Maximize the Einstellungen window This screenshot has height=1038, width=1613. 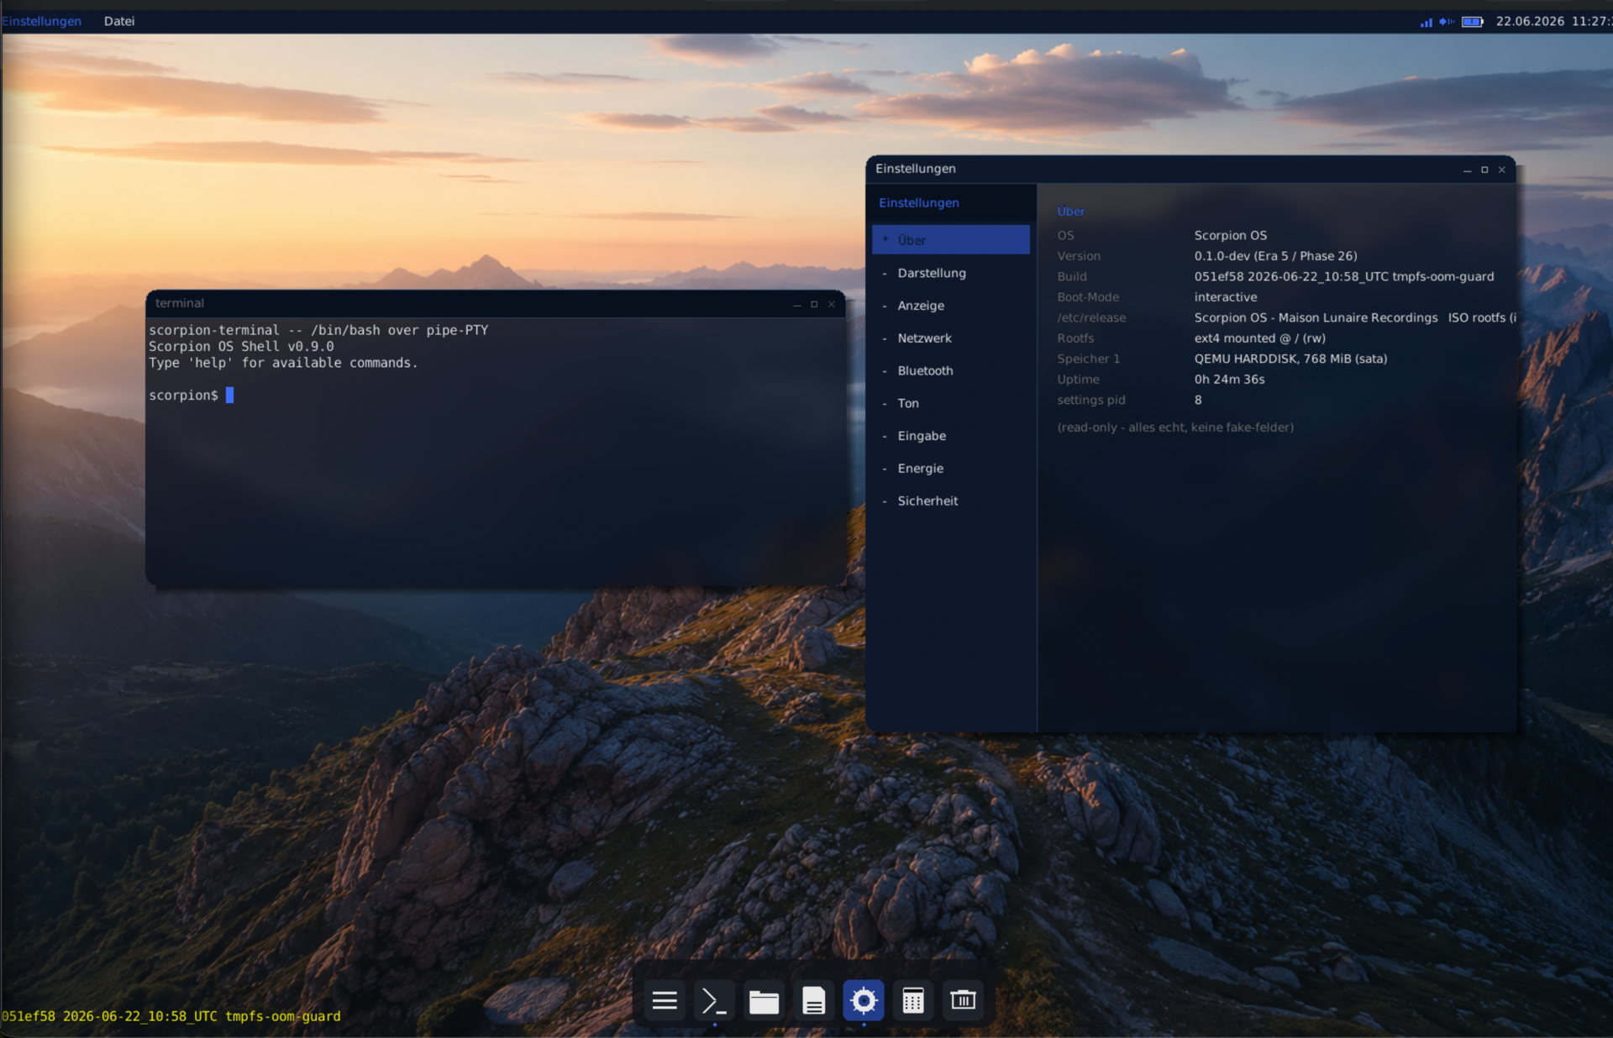click(x=1484, y=170)
